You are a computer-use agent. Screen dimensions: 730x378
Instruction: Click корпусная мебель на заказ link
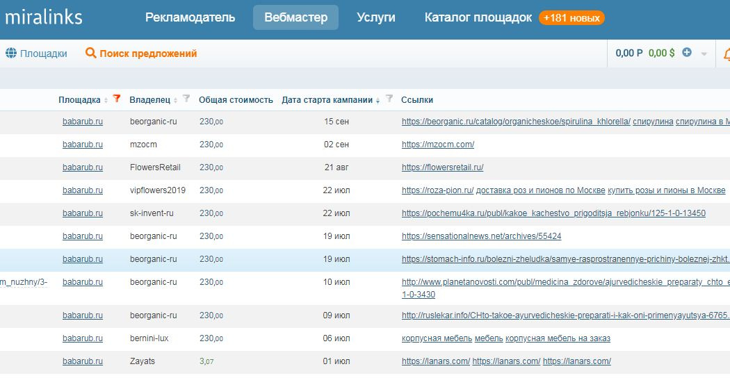click(x=558, y=338)
